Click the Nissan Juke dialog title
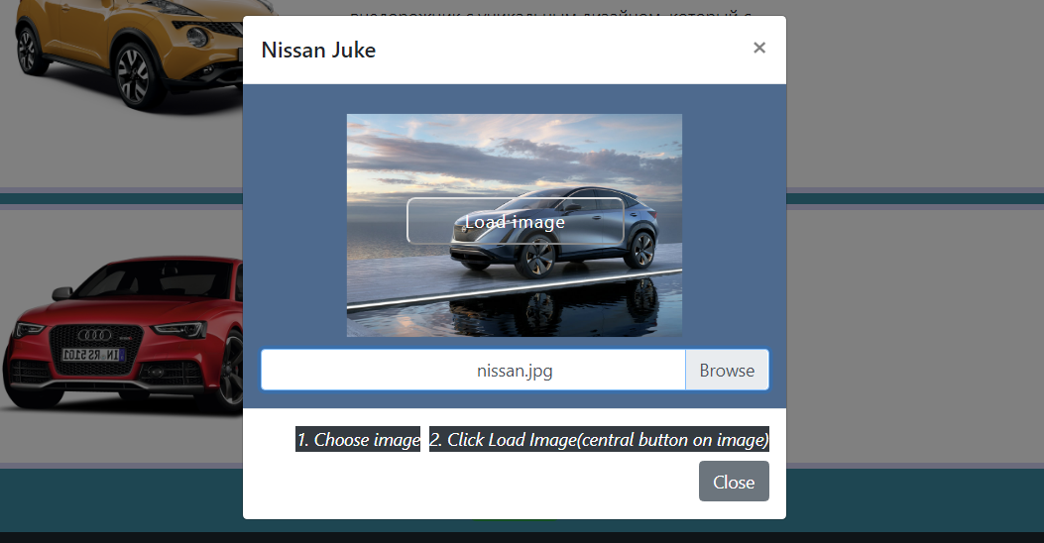 coord(318,50)
